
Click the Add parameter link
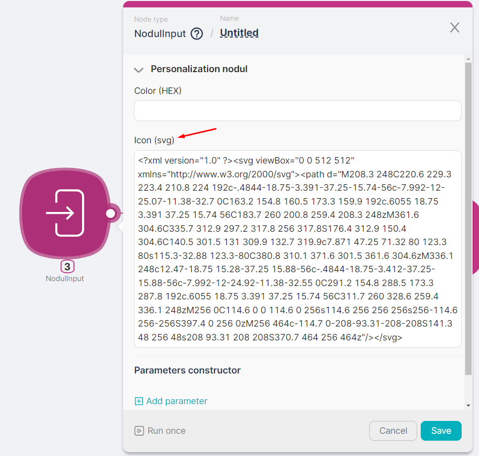pyautogui.click(x=176, y=401)
